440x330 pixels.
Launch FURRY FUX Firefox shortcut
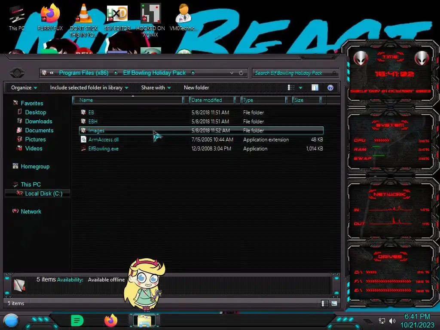tap(50, 17)
